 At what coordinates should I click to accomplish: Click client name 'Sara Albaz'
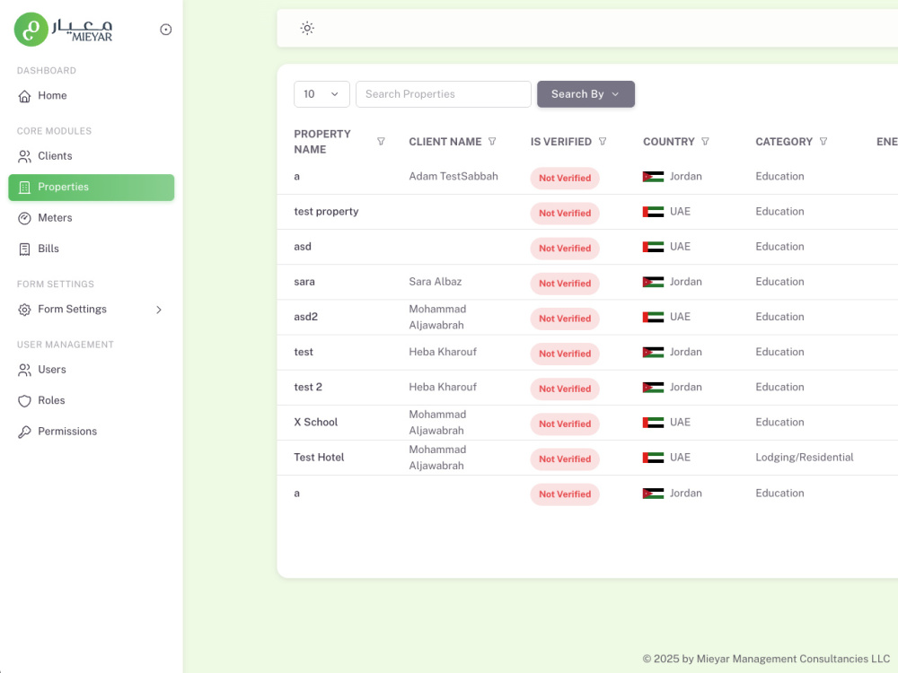pos(436,282)
